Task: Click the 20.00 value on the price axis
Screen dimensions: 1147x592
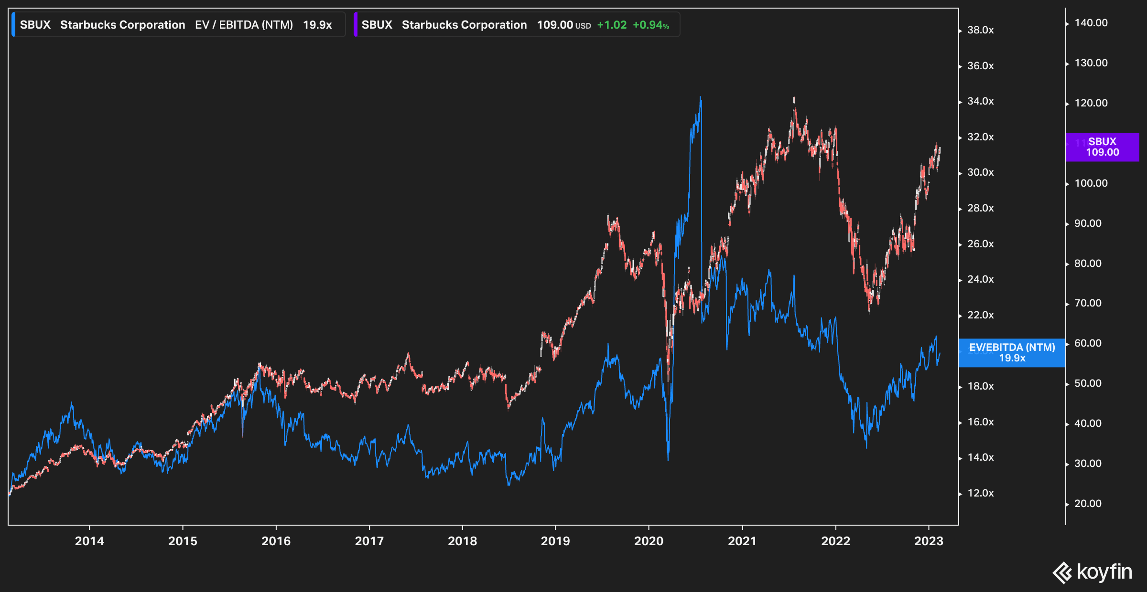Action: point(1088,504)
